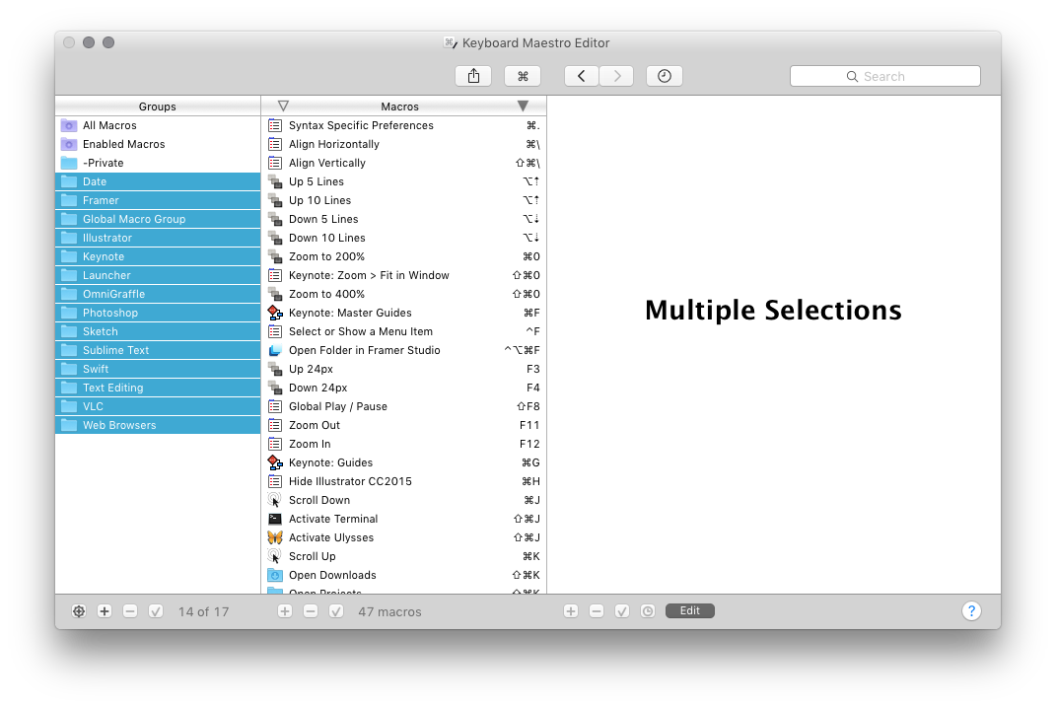Click the Align Horizontally macro icon
This screenshot has height=708, width=1056.
(x=275, y=144)
